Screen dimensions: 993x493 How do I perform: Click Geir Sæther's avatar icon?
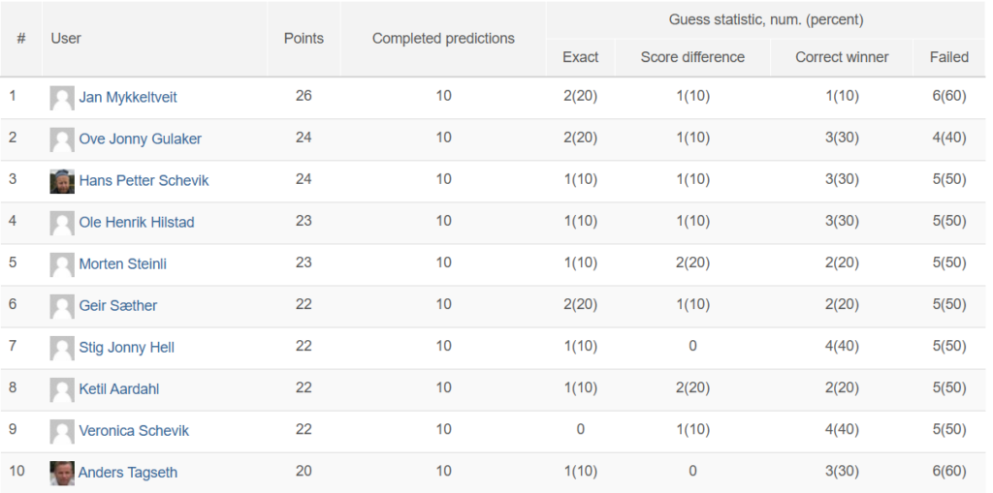(x=62, y=306)
